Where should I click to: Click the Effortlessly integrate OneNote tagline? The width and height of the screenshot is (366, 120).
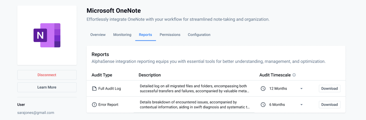click(178, 19)
